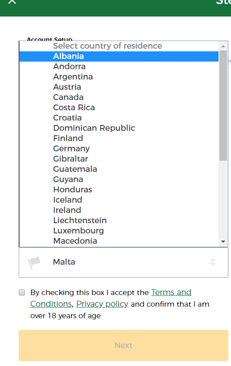Screen dimensions: 231x366
Task: Click the Next button
Action: pyautogui.click(x=124, y=345)
